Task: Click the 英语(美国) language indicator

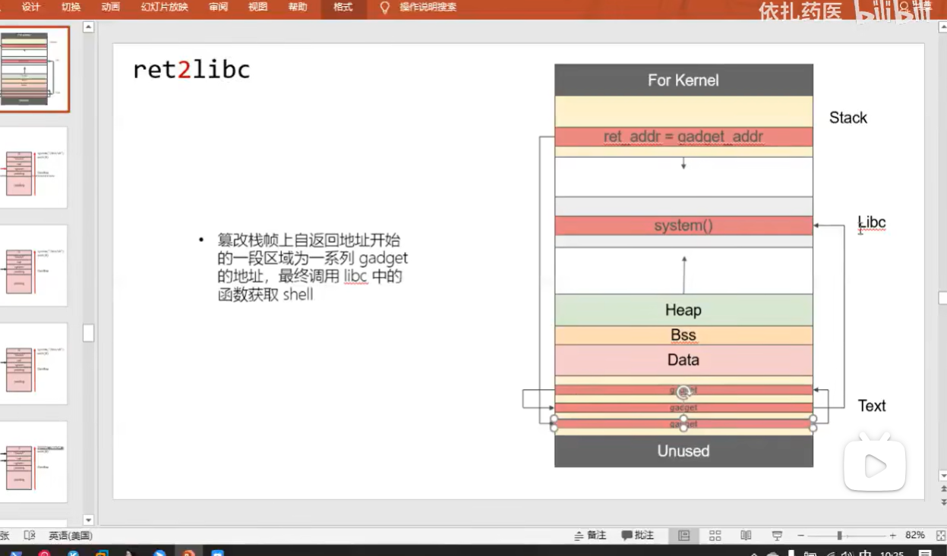Action: click(x=71, y=536)
